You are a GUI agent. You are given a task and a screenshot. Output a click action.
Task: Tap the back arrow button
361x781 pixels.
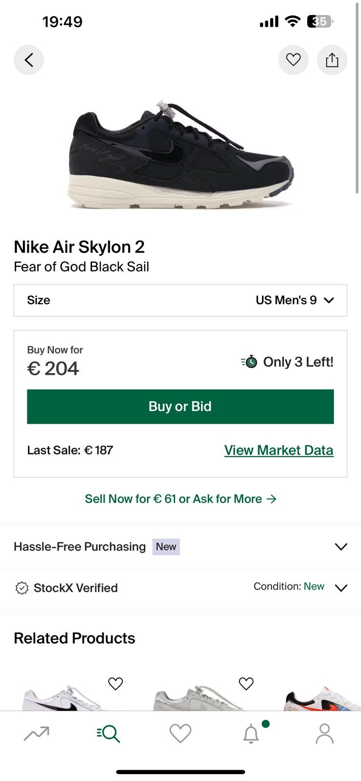click(29, 60)
